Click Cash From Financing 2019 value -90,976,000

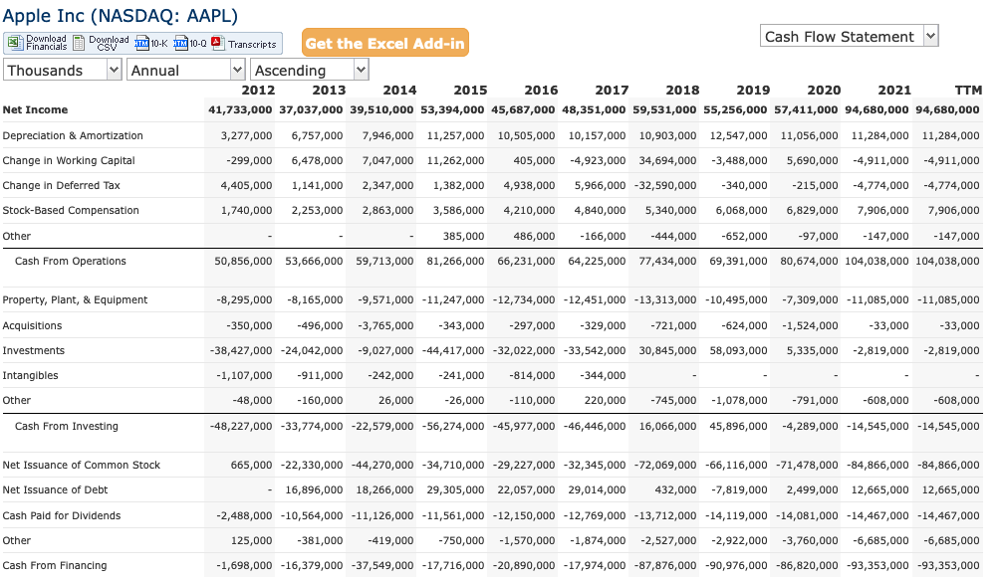coord(736,565)
